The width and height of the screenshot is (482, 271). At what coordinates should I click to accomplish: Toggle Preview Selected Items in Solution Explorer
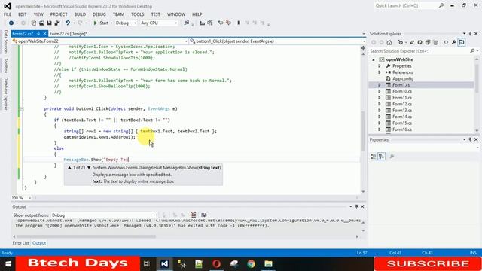pyautogui.click(x=462, y=42)
